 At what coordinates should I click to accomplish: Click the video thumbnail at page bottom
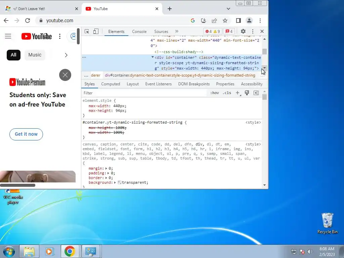38,177
